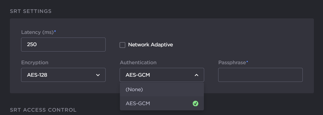Click the required dot next to Passphrase
323x115 pixels.
point(247,62)
